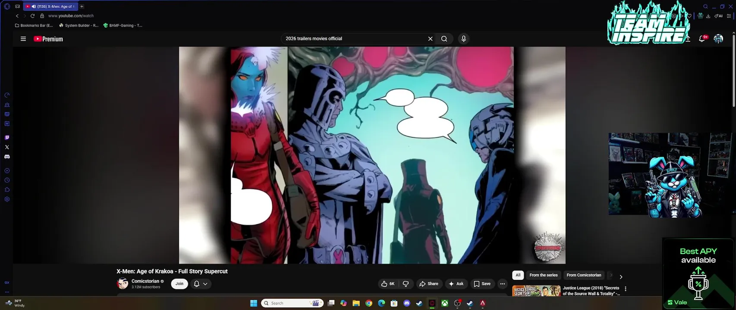The height and width of the screenshot is (310, 736).
Task: Open Xbox app from the taskbar
Action: [x=444, y=303]
